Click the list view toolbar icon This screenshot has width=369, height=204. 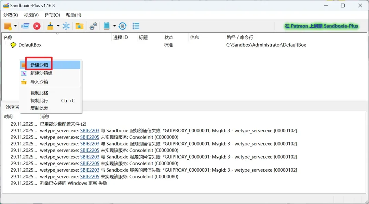(136, 26)
